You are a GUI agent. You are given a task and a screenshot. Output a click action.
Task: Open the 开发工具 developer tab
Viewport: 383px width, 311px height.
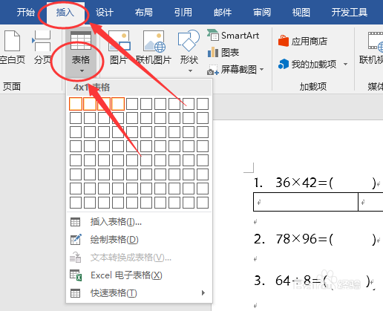coord(350,13)
